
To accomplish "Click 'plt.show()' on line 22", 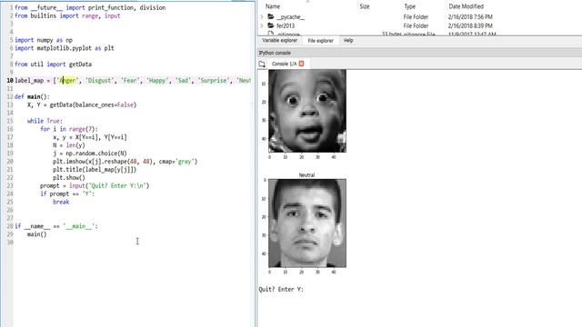I will [x=69, y=178].
